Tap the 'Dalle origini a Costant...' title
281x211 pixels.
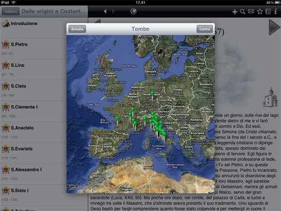(x=54, y=11)
